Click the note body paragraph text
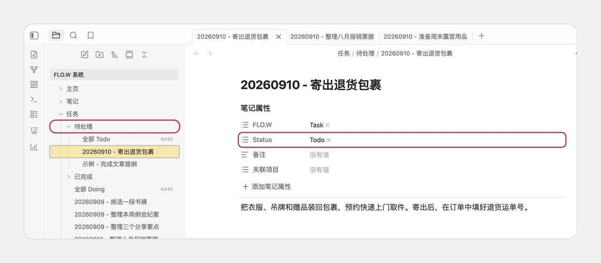This screenshot has width=601, height=263. pos(386,207)
